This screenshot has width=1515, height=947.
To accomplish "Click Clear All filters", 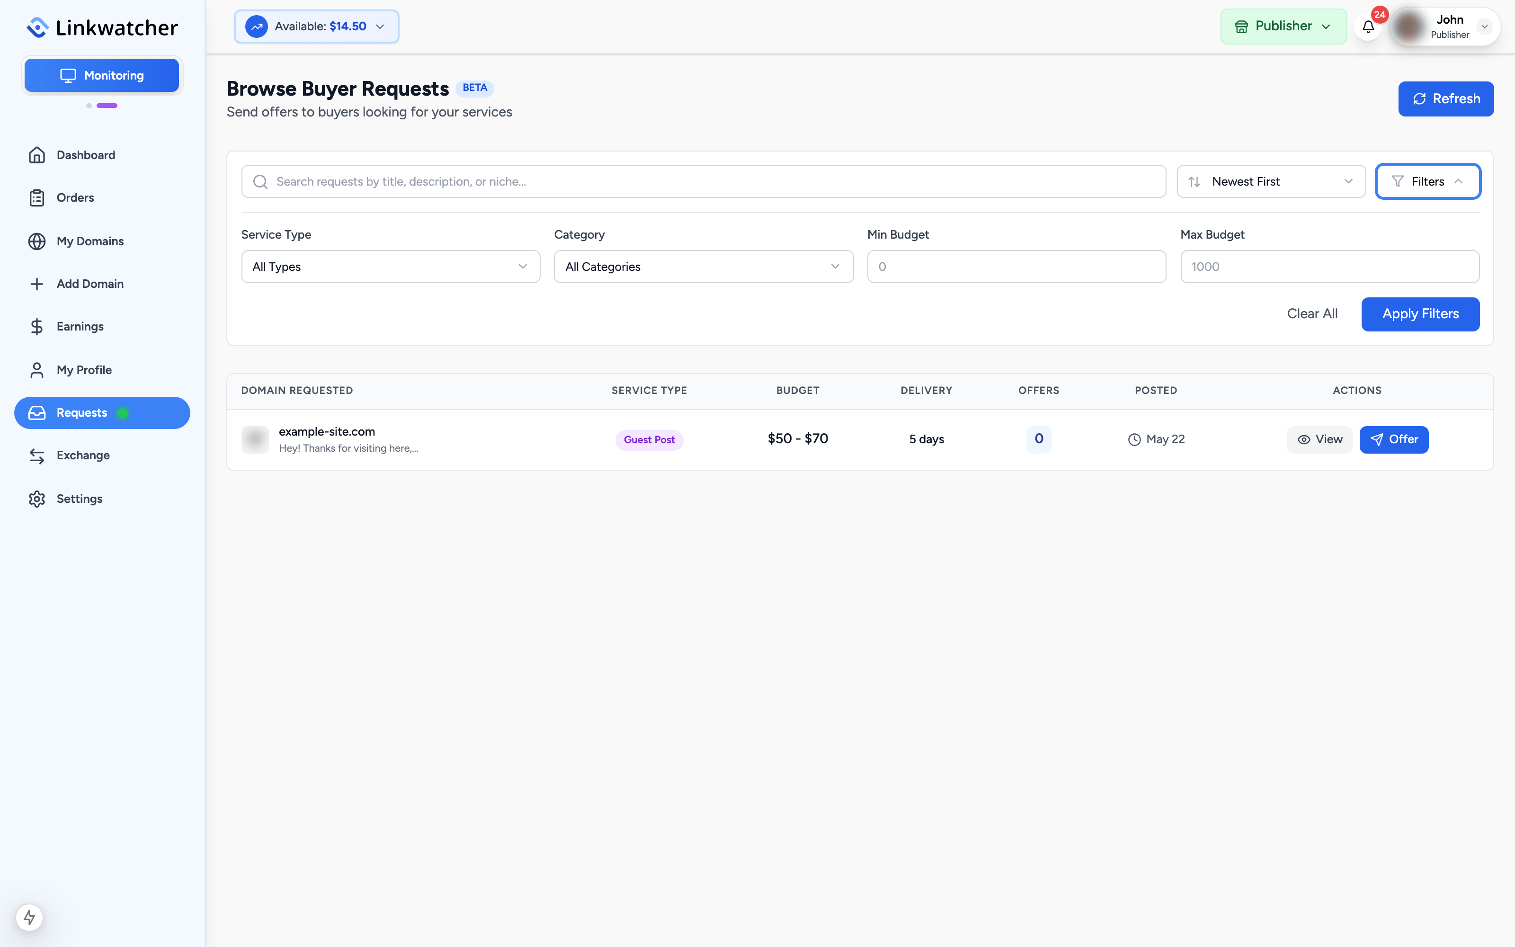I will (1312, 314).
